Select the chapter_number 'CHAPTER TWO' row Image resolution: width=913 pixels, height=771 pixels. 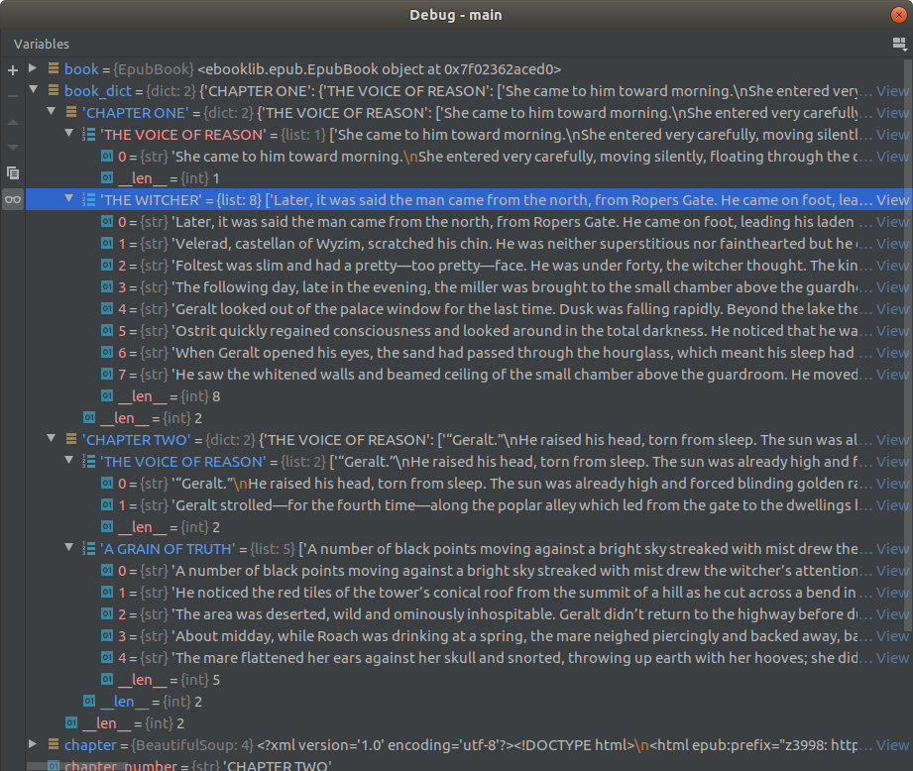click(x=468, y=764)
